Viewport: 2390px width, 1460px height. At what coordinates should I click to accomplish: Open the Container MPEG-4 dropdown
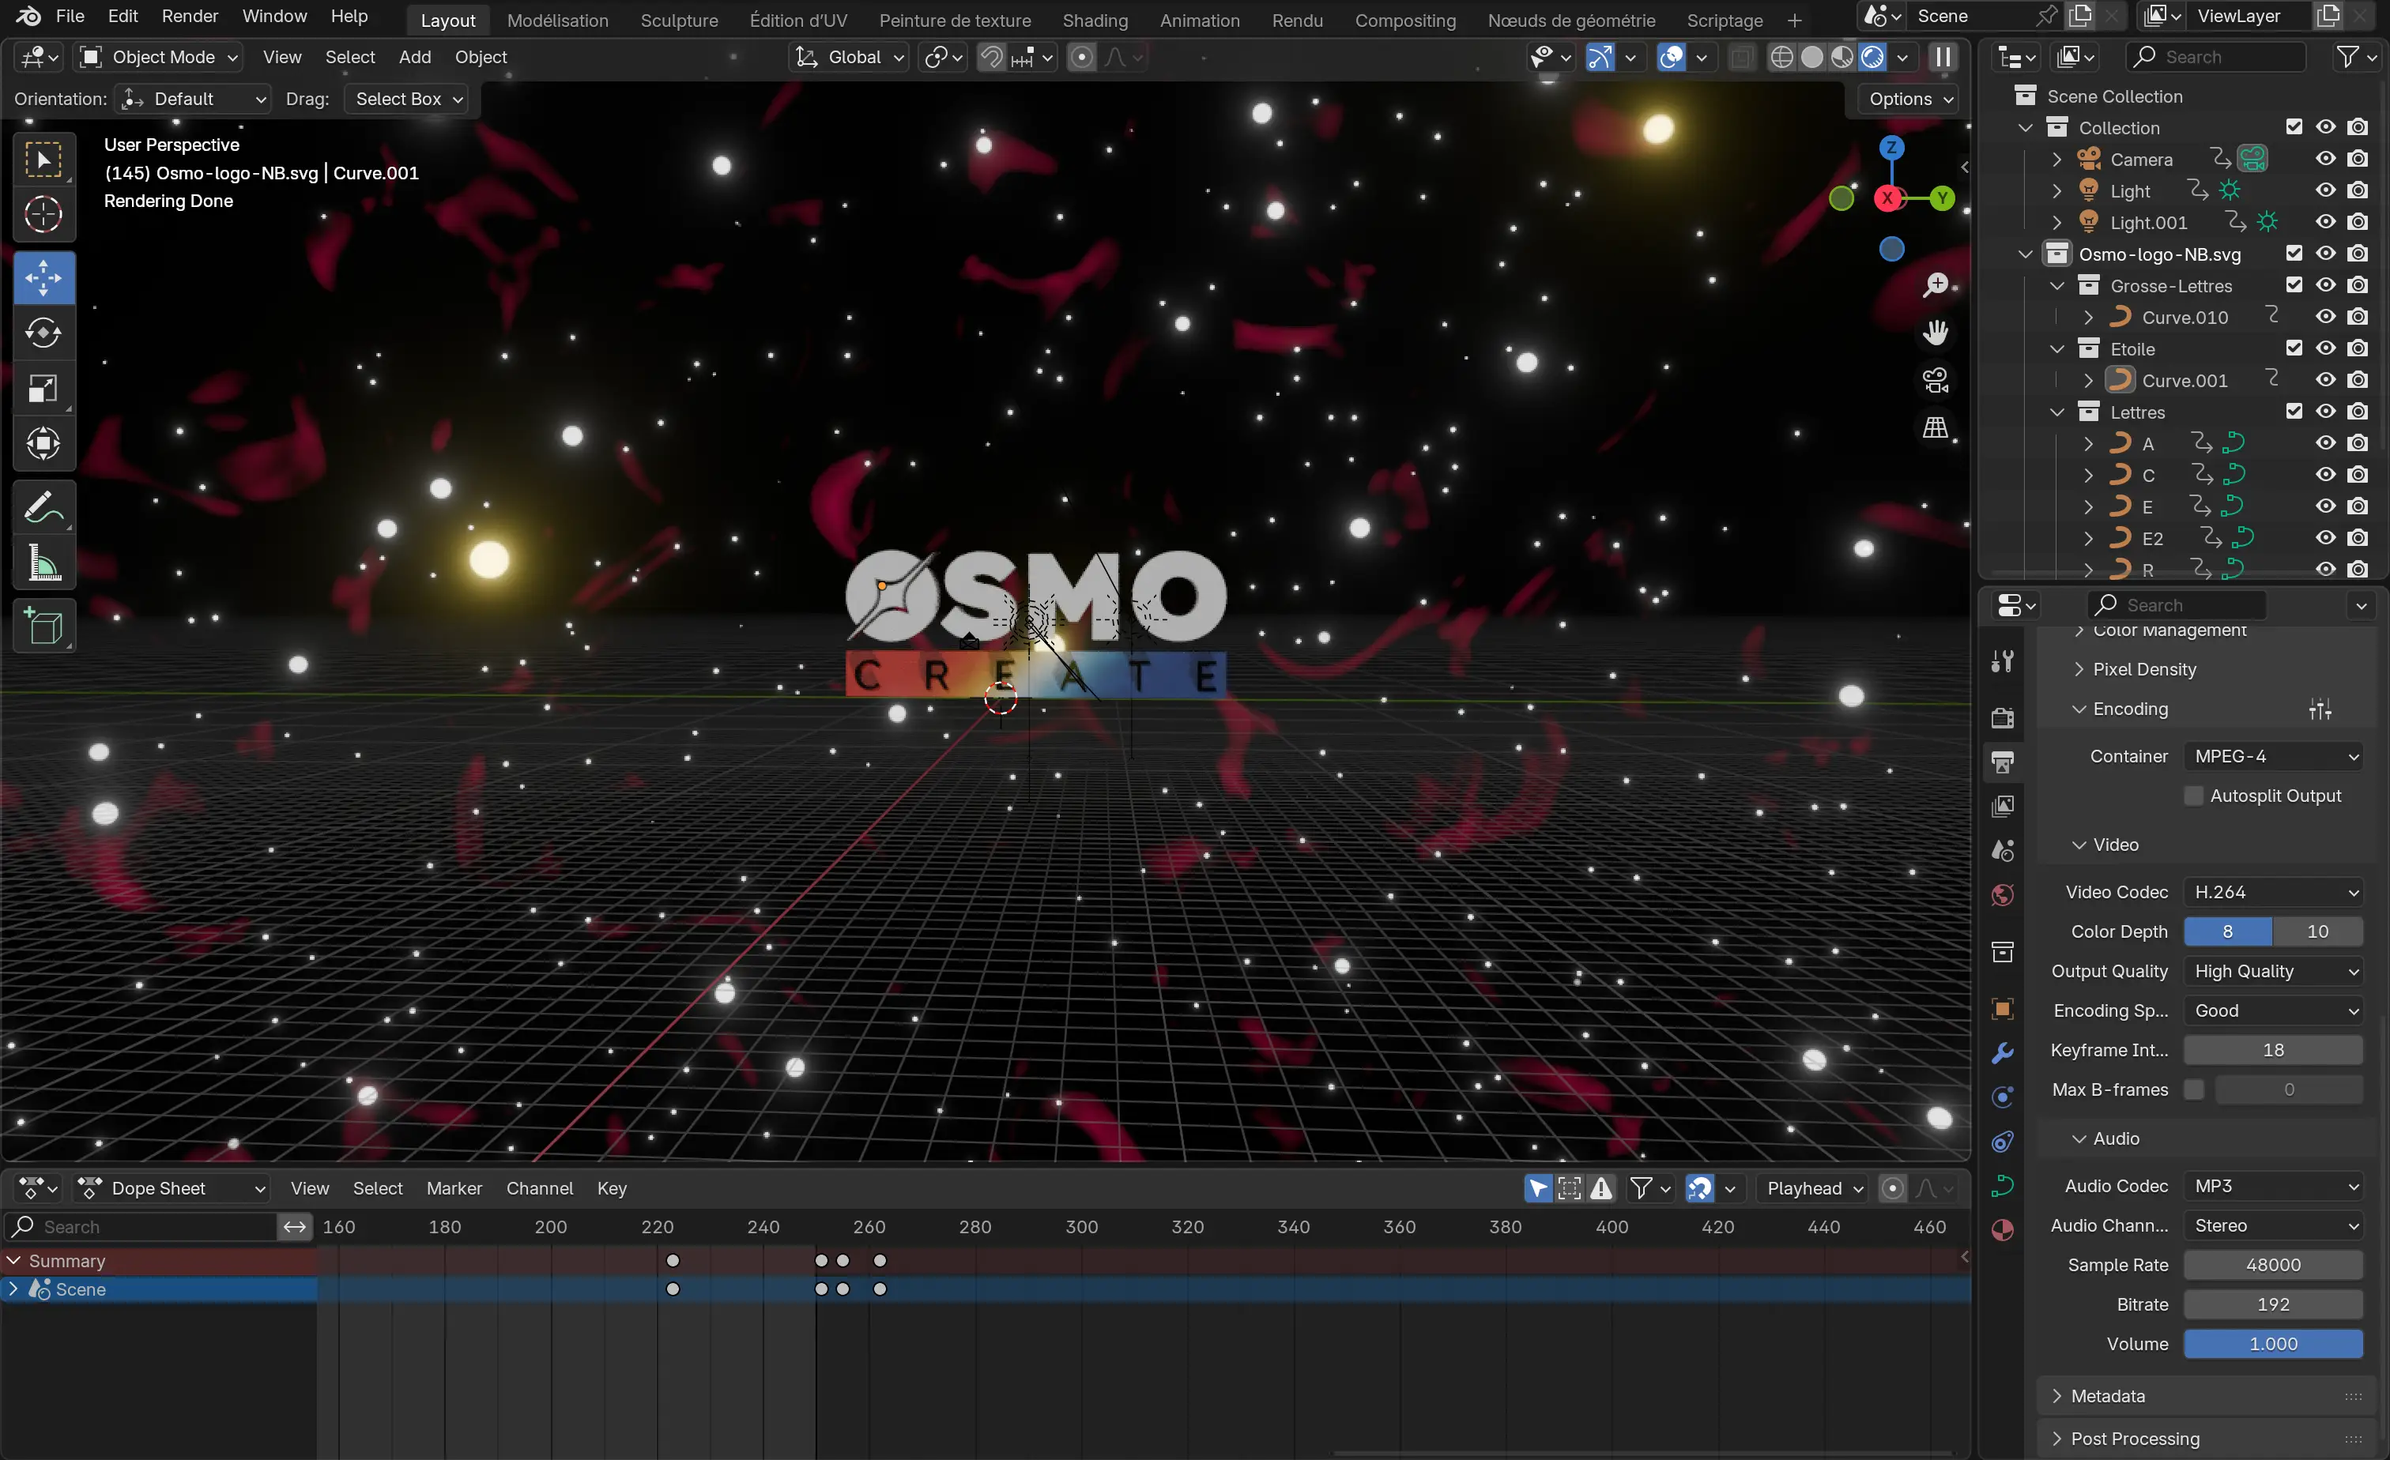(x=2274, y=756)
